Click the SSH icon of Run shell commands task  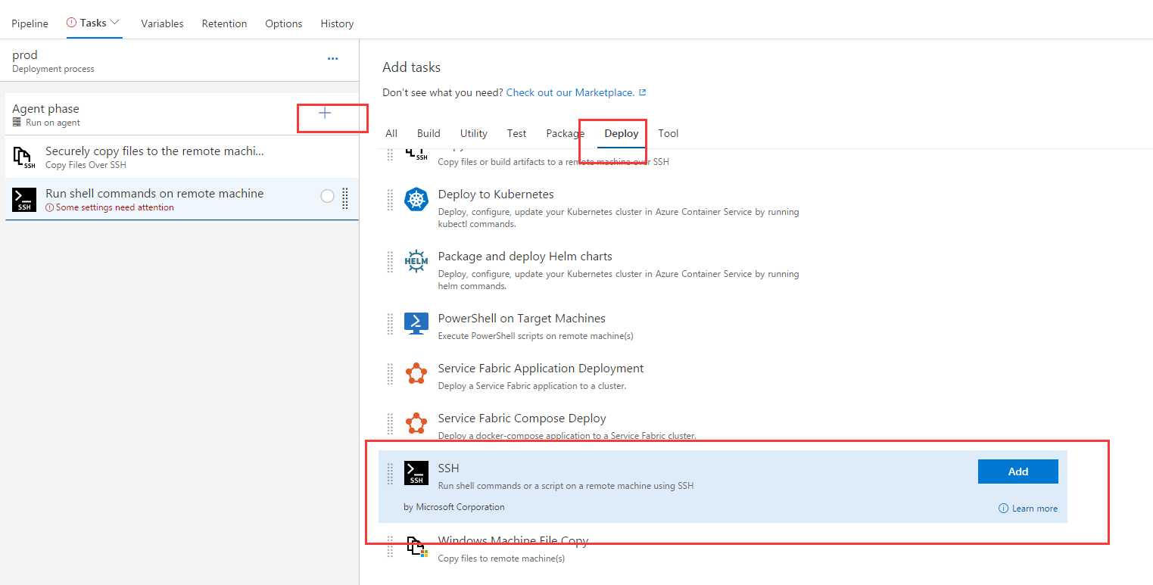coord(24,200)
